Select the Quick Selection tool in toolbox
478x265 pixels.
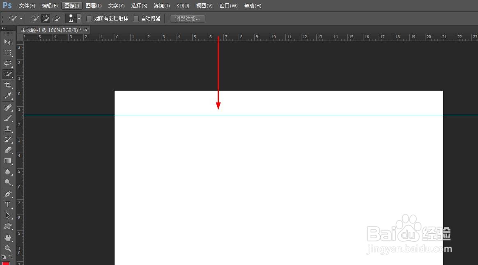coord(8,74)
